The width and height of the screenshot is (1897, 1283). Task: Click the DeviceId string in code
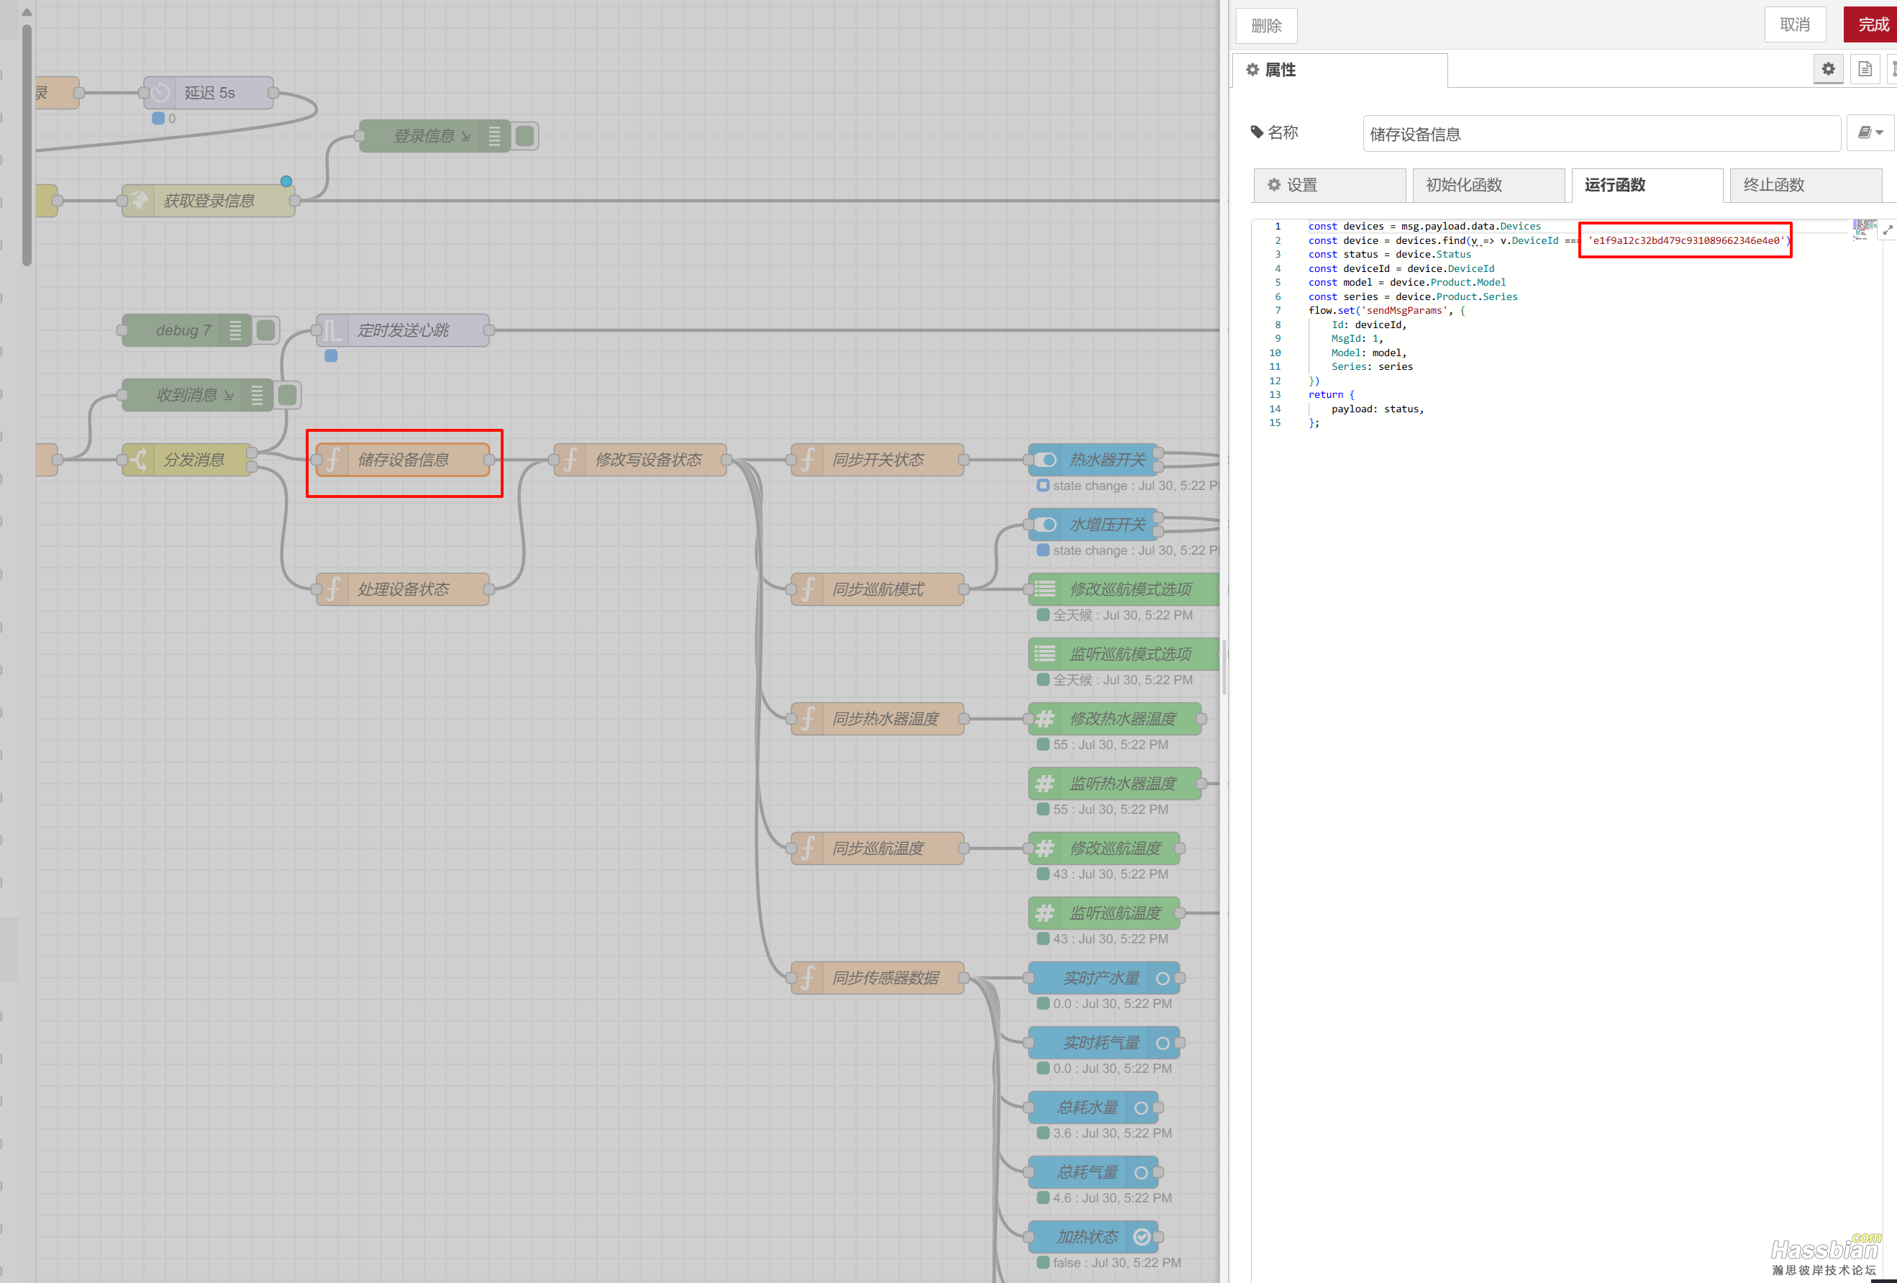pyautogui.click(x=1685, y=240)
